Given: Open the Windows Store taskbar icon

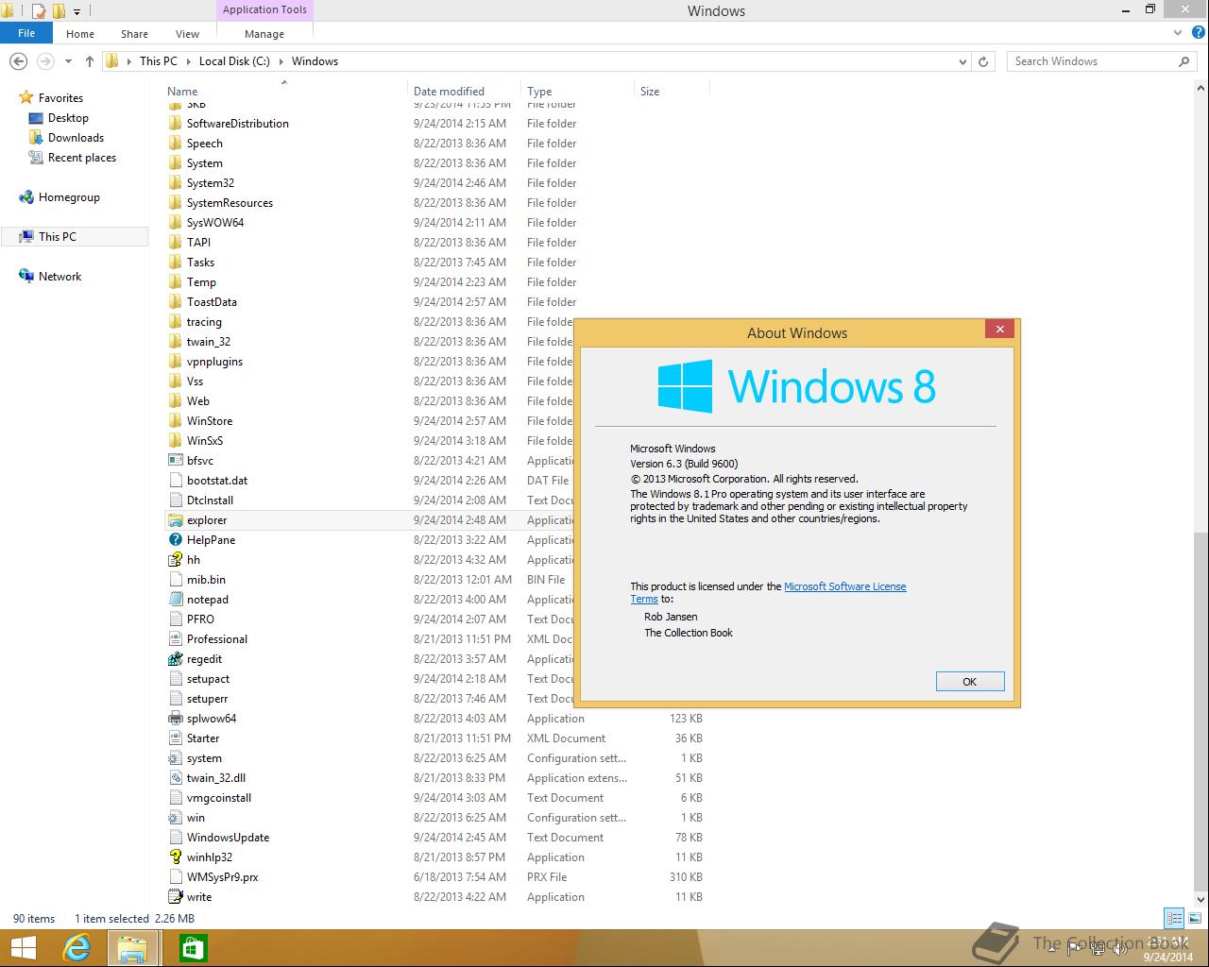Looking at the screenshot, I should click(193, 948).
